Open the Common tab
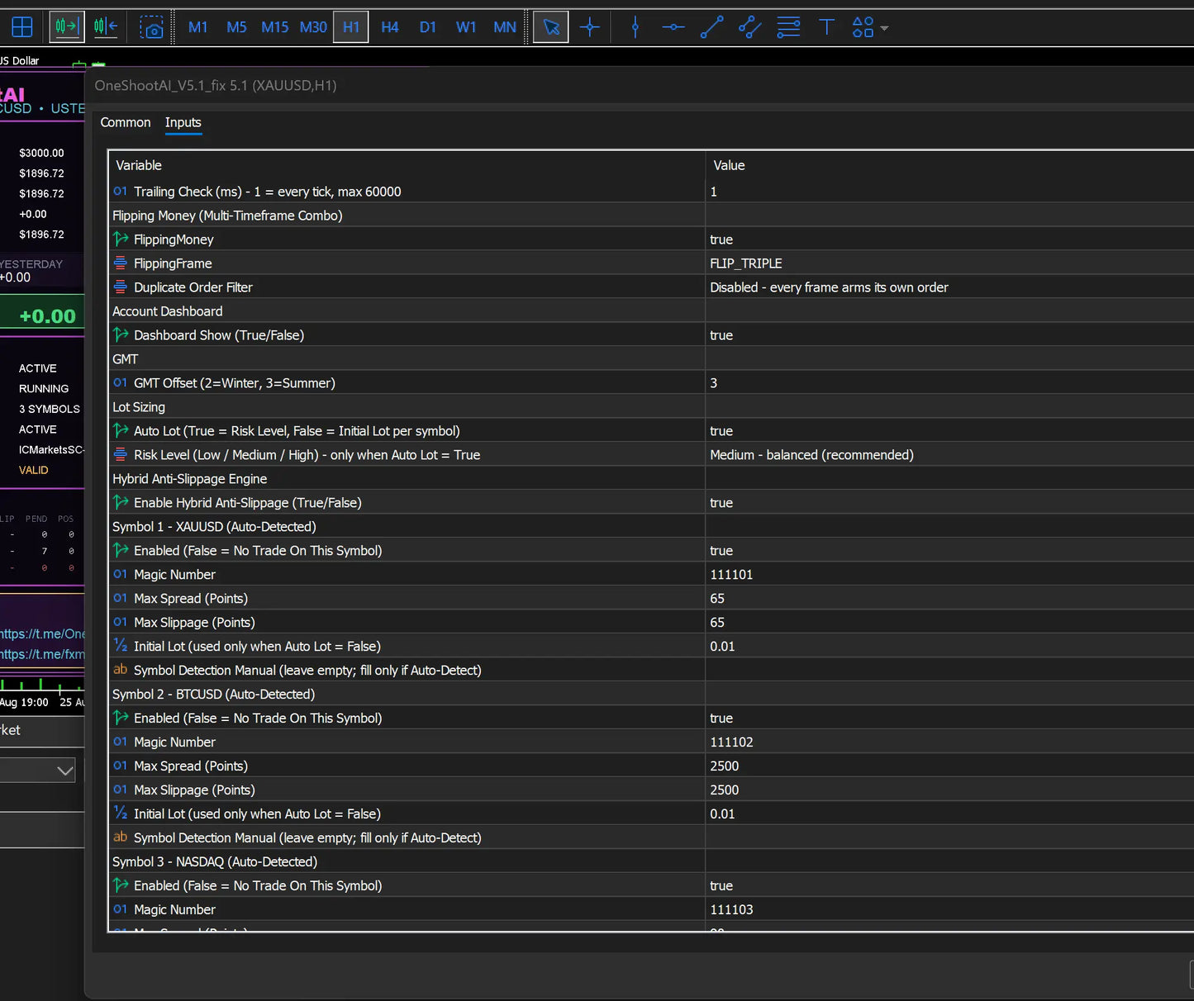The width and height of the screenshot is (1194, 1001). 126,122
